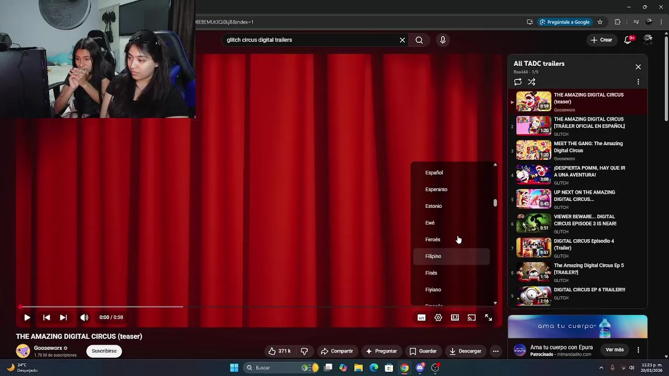Viewport: 669px width, 376px height.
Task: Switch to theater mode view
Action: [455, 318]
